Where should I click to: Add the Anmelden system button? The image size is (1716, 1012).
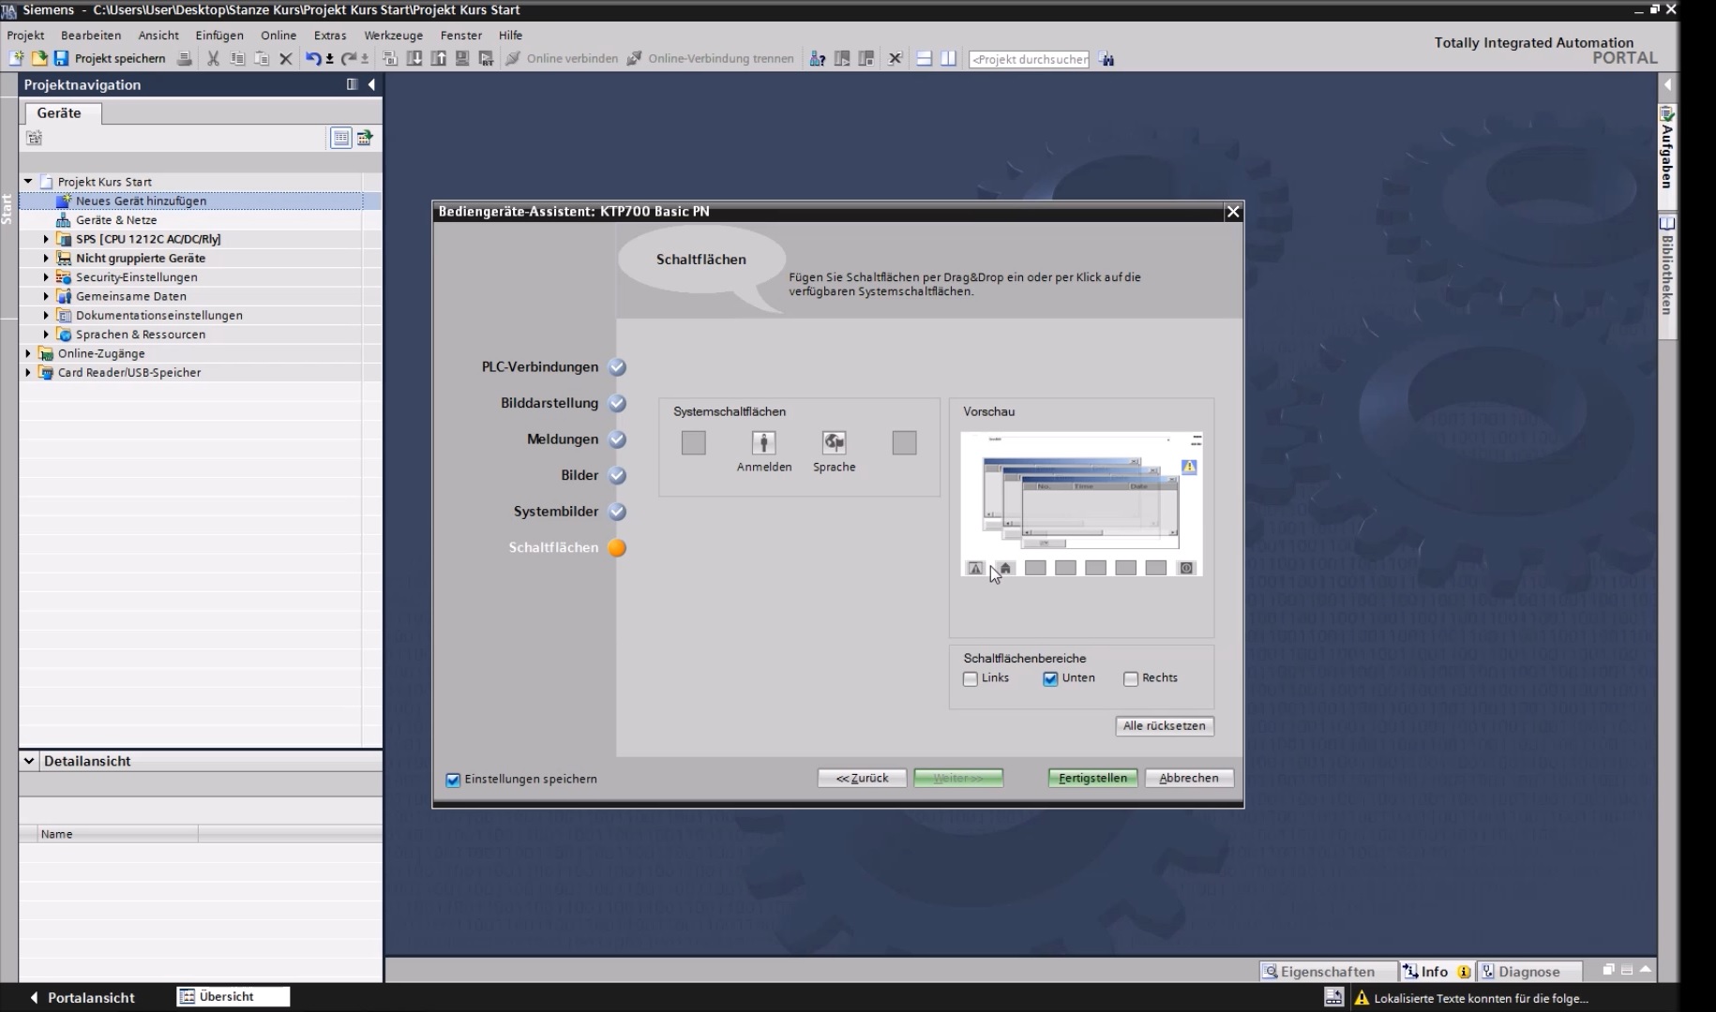point(763,442)
